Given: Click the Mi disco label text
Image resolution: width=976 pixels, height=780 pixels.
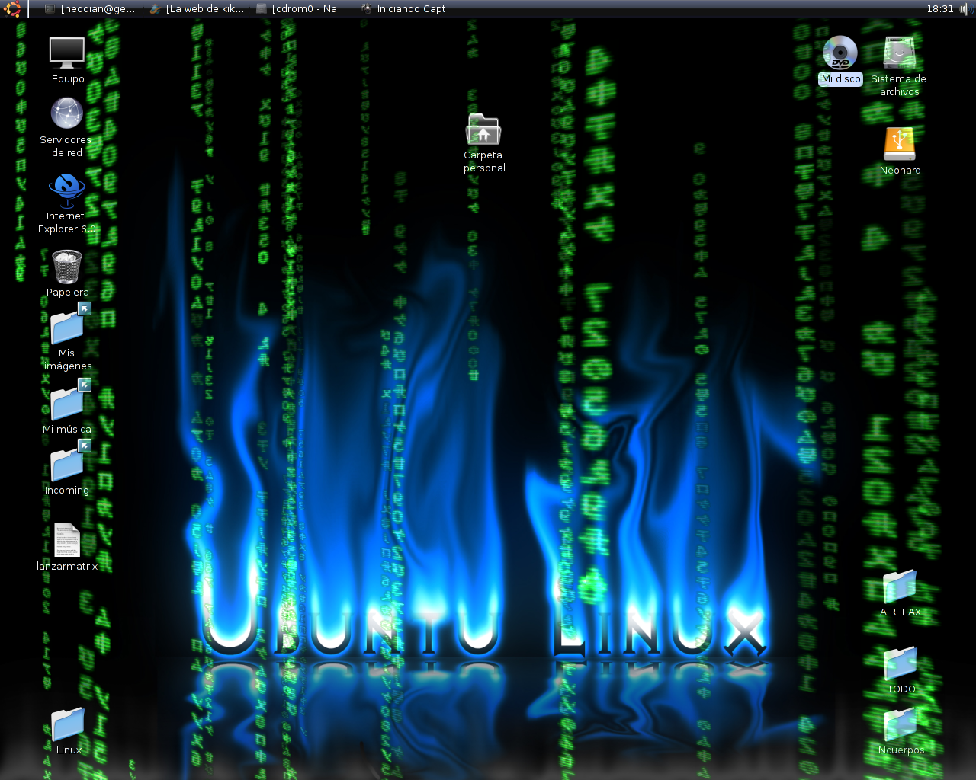Looking at the screenshot, I should coord(840,78).
